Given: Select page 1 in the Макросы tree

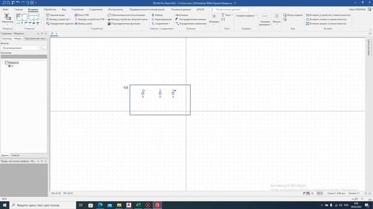Looking at the screenshot, I should pyautogui.click(x=10, y=66).
